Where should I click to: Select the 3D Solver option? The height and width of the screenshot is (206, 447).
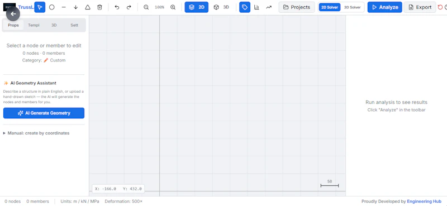pos(352,7)
